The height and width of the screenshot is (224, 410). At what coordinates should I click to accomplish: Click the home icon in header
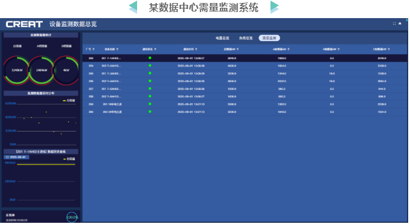tap(400, 24)
